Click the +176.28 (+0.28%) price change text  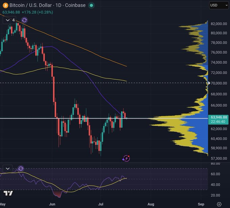click(38, 12)
